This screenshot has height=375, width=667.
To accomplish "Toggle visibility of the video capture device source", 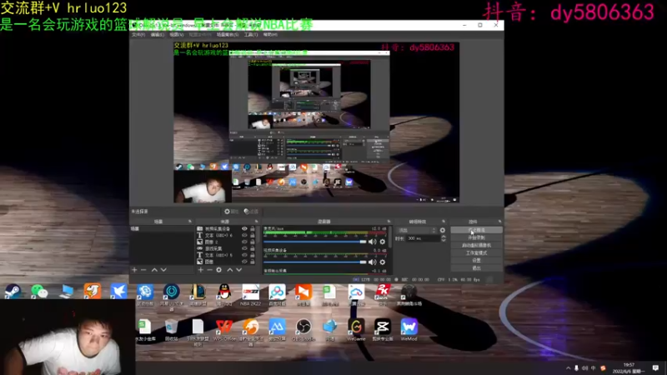I will coord(244,228).
